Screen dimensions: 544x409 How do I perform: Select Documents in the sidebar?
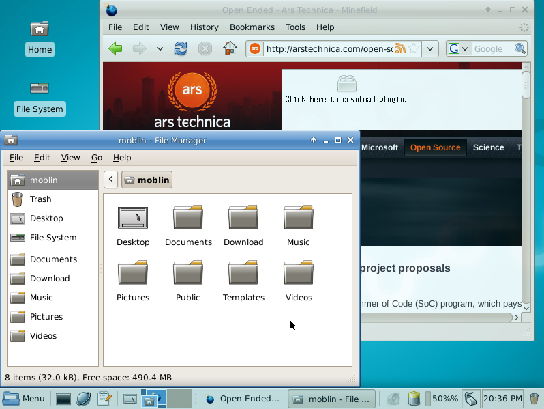(x=53, y=259)
